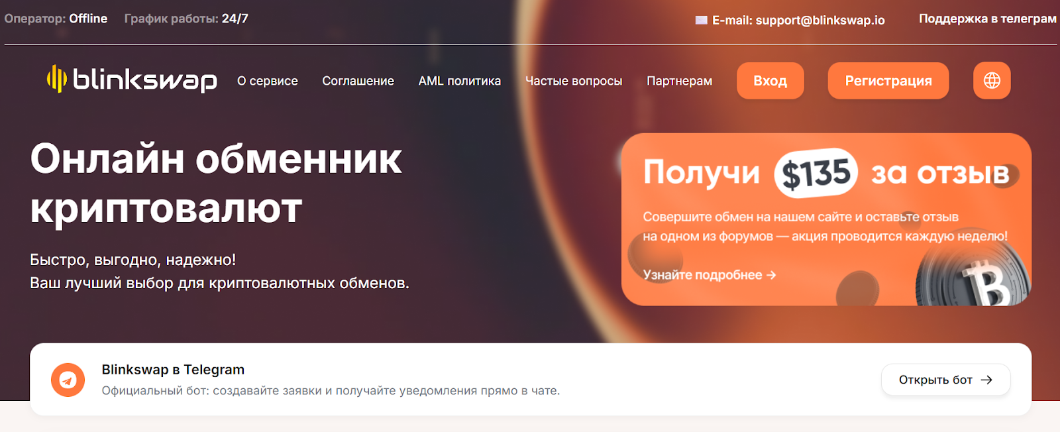Open the globe language selector

coord(992,80)
